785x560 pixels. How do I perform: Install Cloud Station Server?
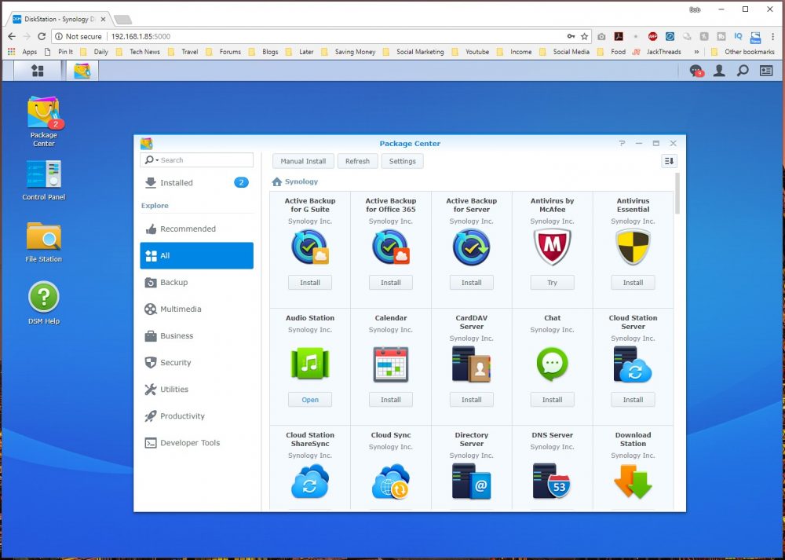(x=633, y=400)
